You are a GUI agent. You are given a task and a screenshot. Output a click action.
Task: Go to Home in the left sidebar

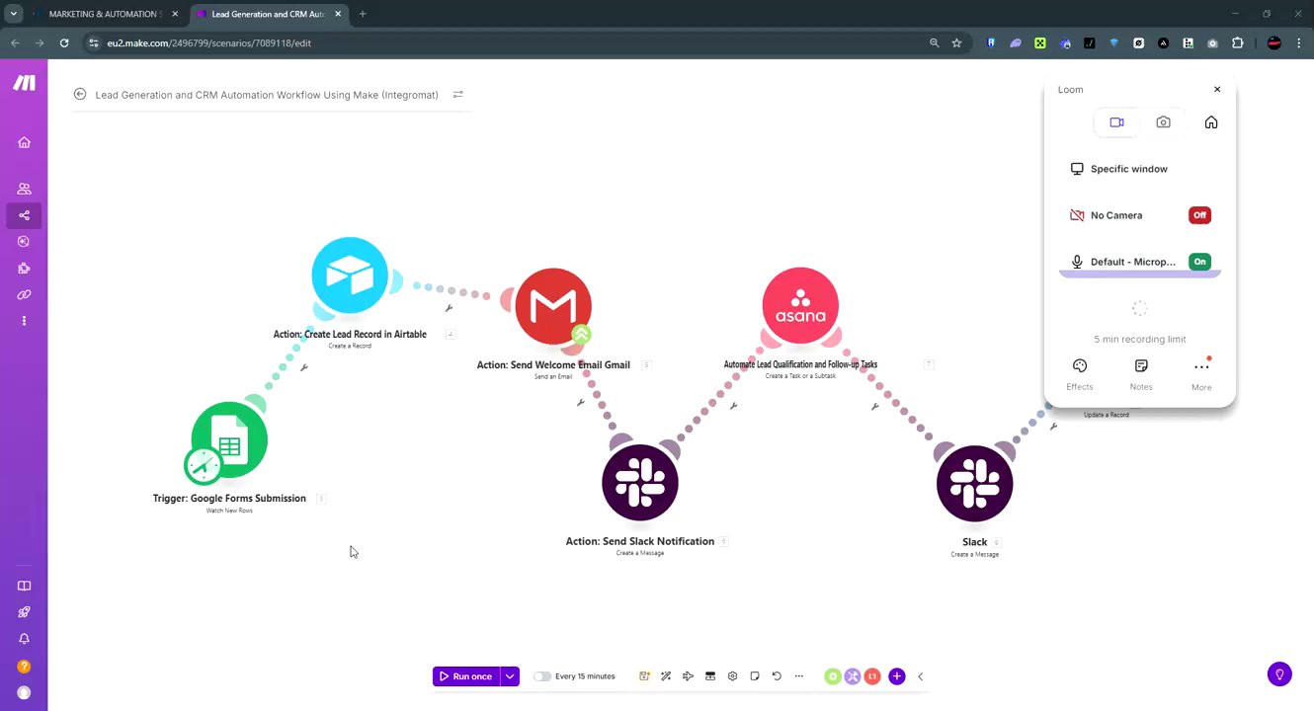[24, 142]
